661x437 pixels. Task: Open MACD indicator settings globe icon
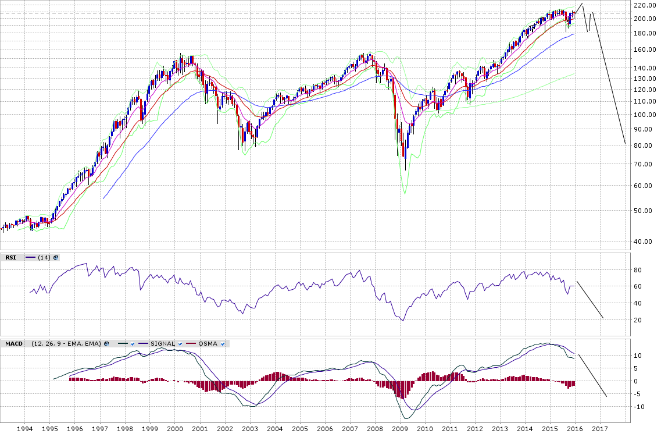(106, 344)
